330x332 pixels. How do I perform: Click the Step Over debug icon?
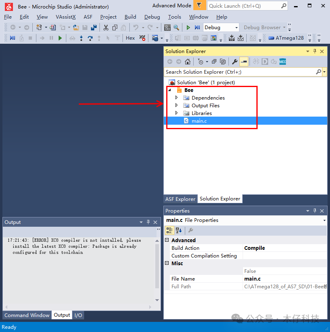(90, 38)
